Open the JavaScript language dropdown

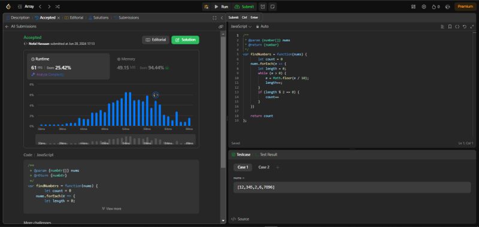pos(241,26)
